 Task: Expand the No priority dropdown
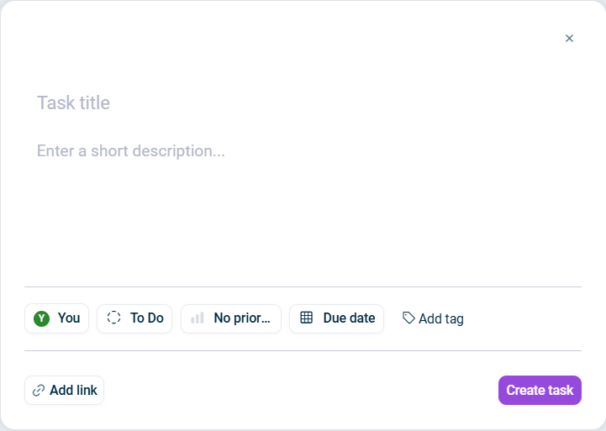coord(231,318)
